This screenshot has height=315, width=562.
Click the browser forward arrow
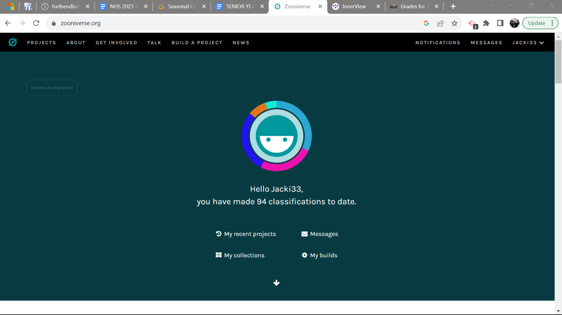[x=22, y=23]
